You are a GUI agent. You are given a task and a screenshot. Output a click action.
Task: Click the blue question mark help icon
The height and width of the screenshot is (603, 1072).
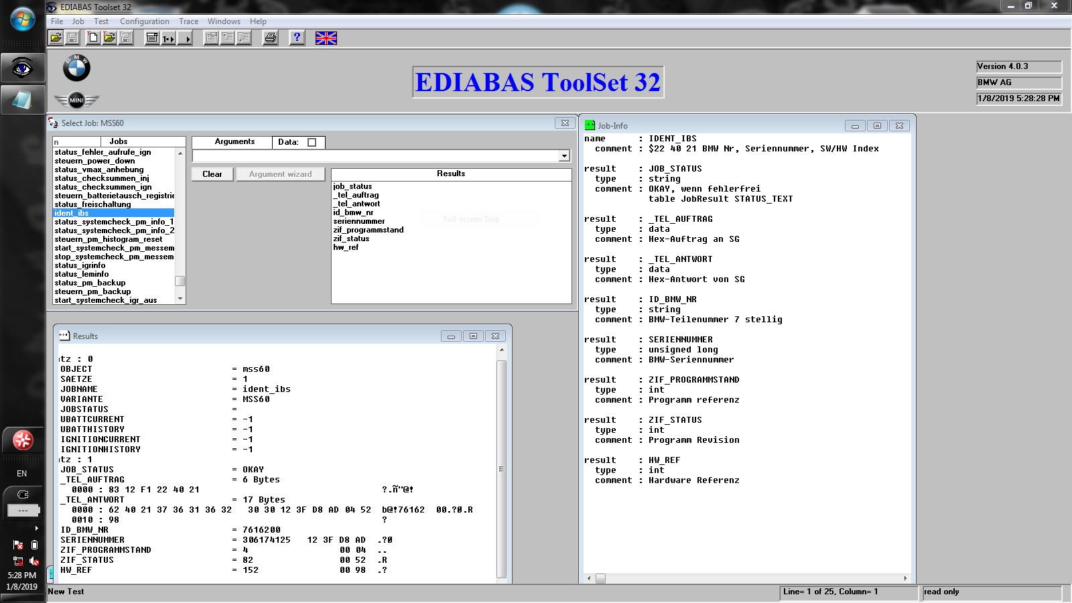pyautogui.click(x=297, y=38)
